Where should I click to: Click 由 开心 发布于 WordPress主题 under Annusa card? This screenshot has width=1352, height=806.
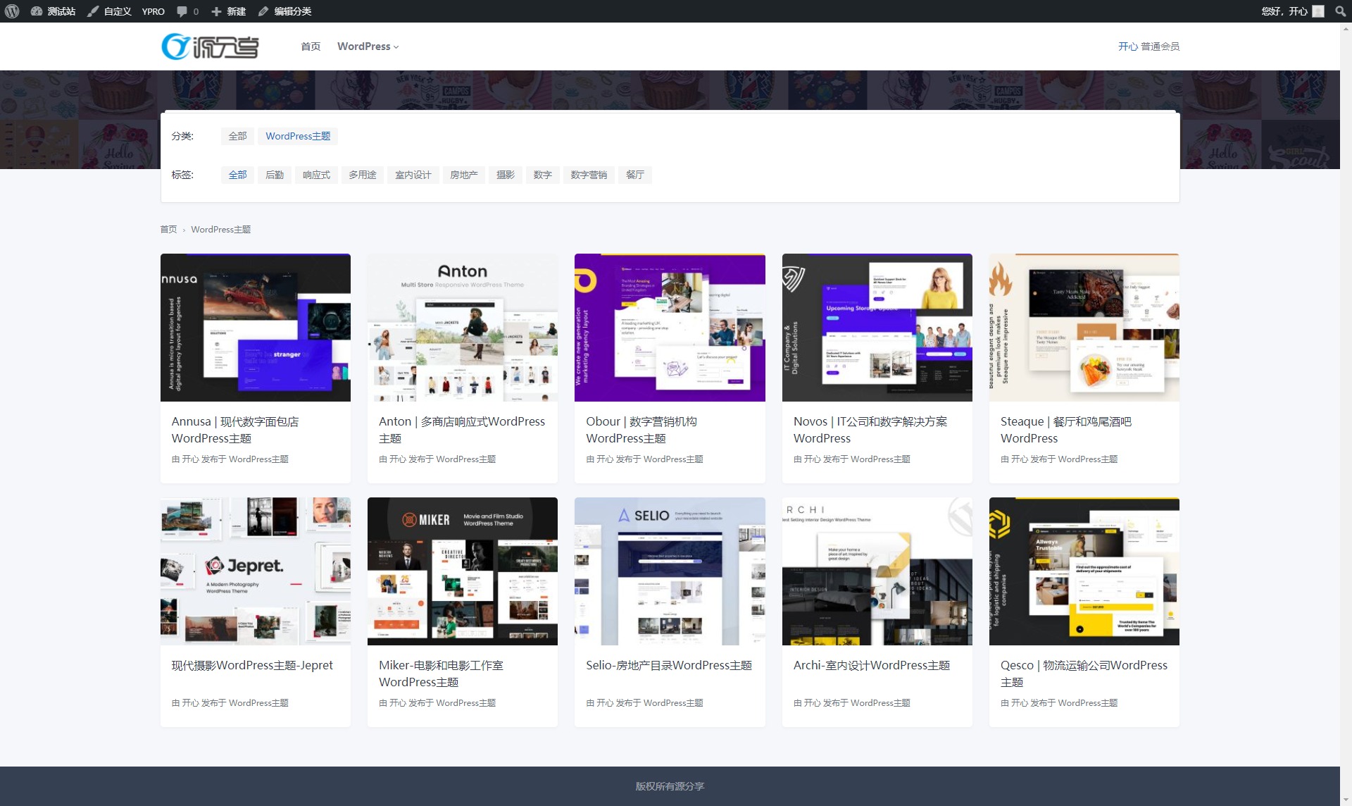click(x=230, y=459)
